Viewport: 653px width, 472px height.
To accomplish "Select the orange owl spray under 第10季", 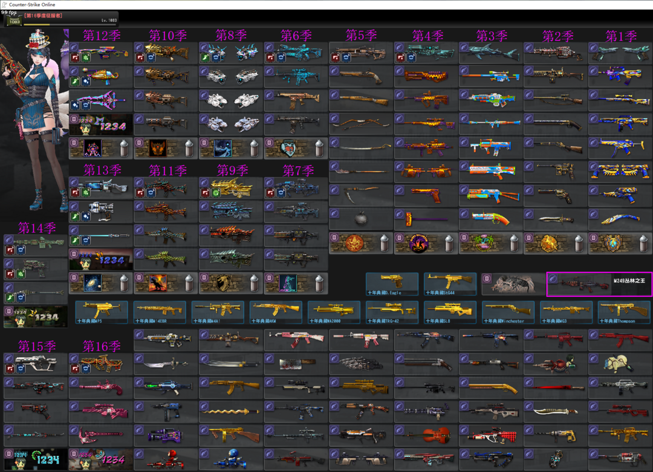I will 166,148.
